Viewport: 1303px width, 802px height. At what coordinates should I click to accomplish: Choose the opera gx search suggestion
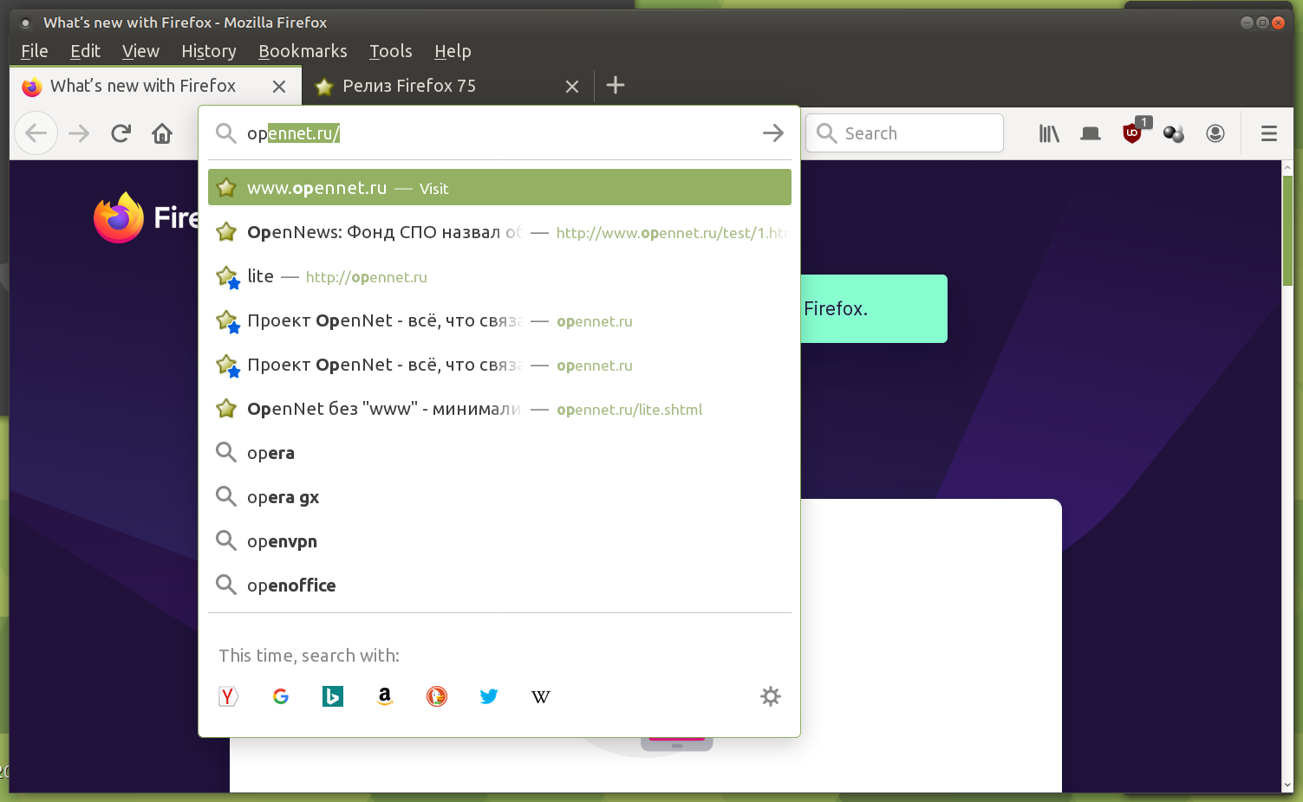(499, 497)
